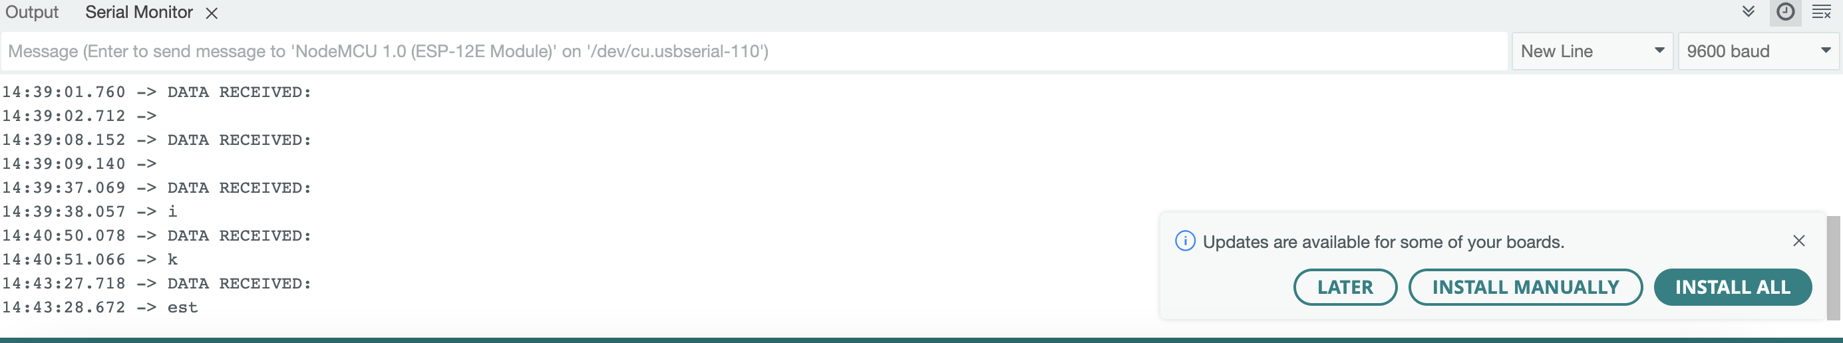Screen dimensions: 1843x343
Task: Open the New Line ending dropdown
Action: (x=1592, y=51)
